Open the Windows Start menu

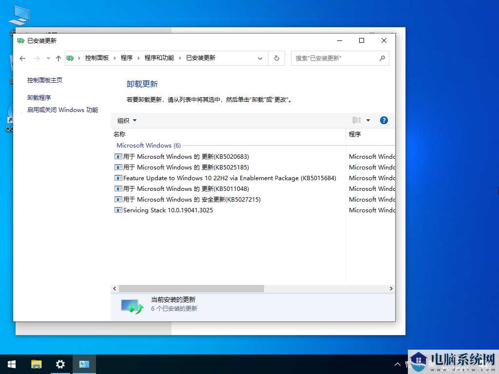coord(12,364)
